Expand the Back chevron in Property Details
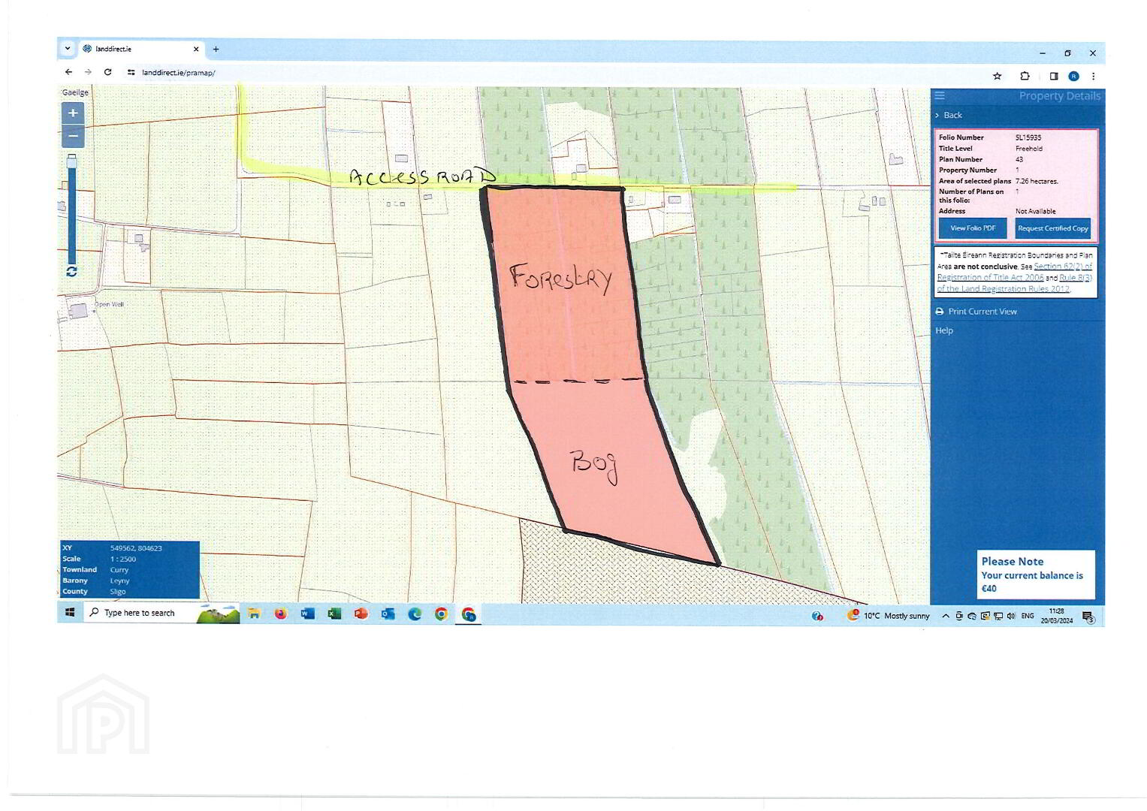 point(937,115)
